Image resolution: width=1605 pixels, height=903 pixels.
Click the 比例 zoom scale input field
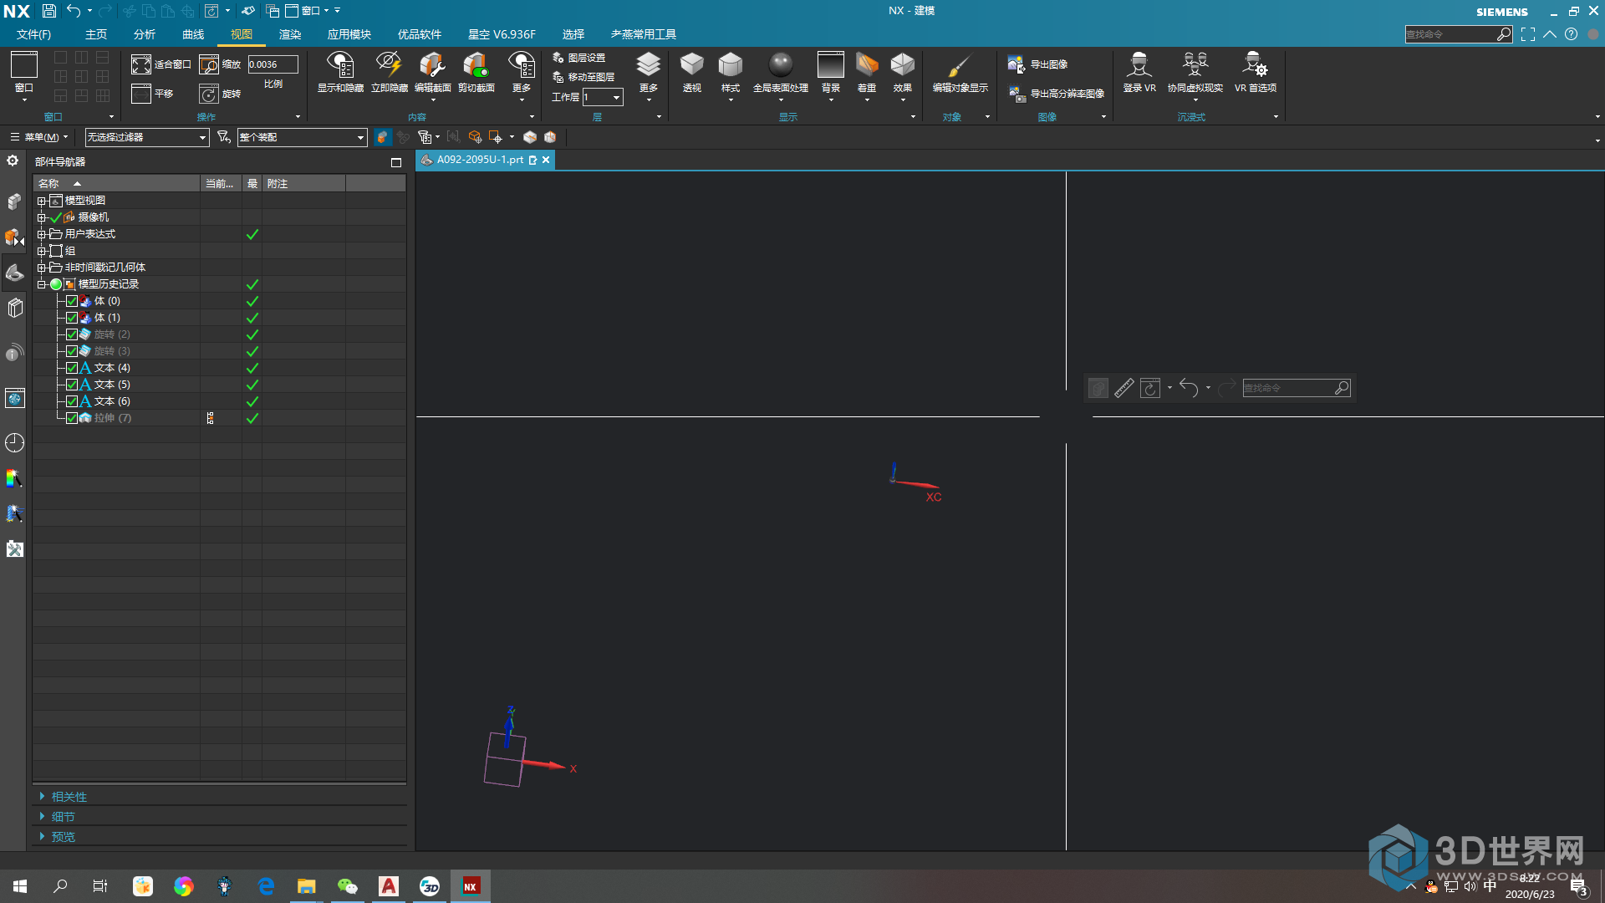[273, 64]
